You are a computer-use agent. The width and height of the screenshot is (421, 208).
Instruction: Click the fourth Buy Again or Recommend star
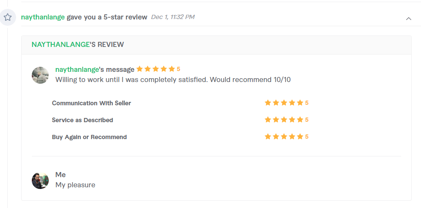[292, 137]
